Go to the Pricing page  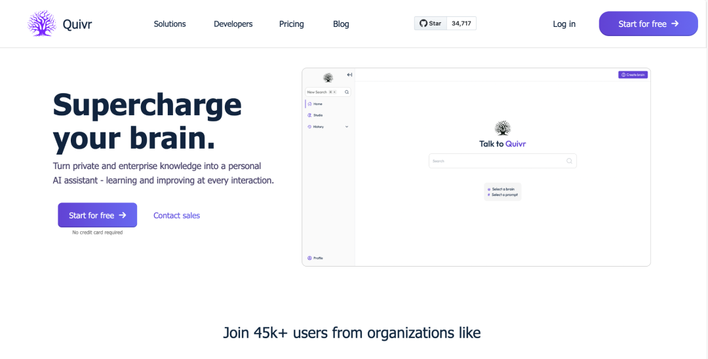click(291, 24)
